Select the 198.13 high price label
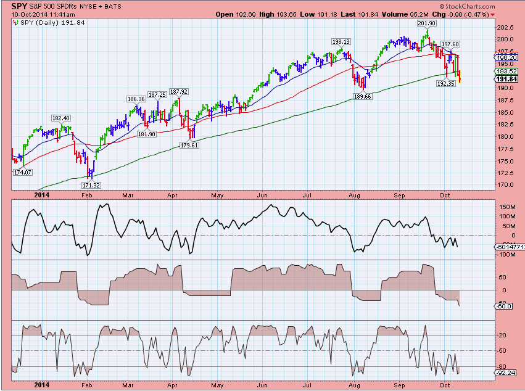The width and height of the screenshot is (525, 391). (x=341, y=41)
